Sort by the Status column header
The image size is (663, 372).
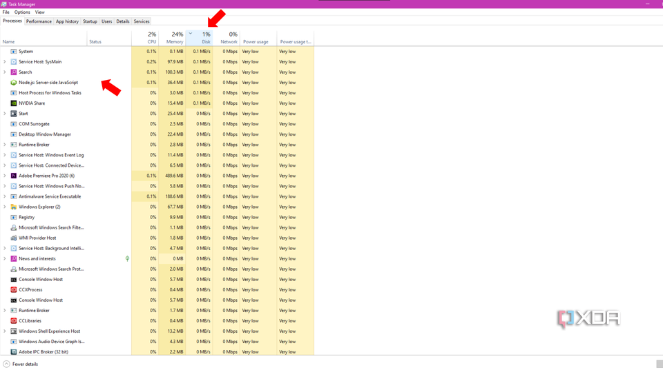click(109, 37)
